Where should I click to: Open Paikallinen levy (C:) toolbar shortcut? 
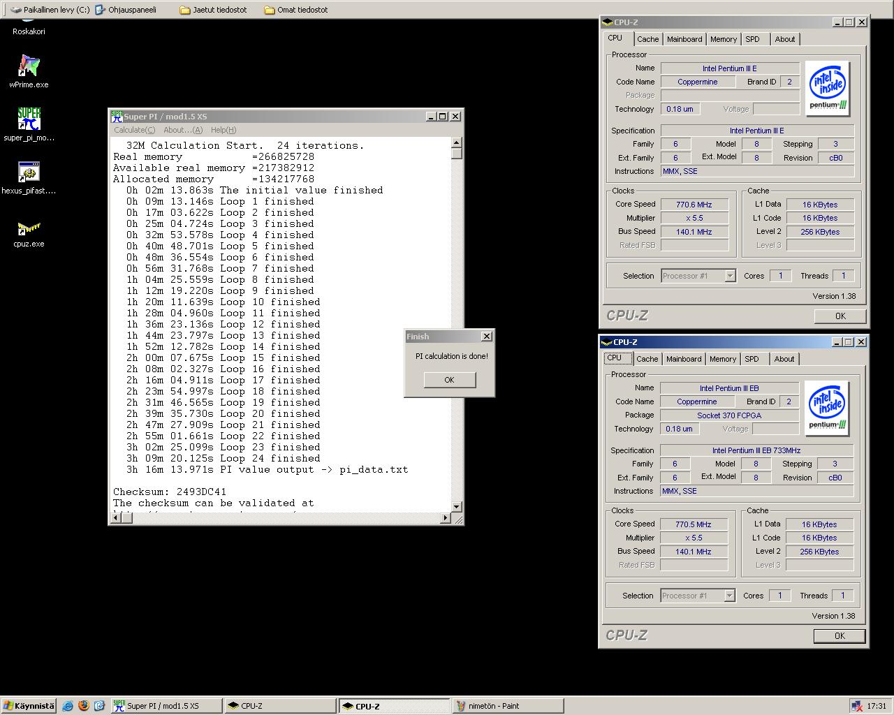(50, 10)
